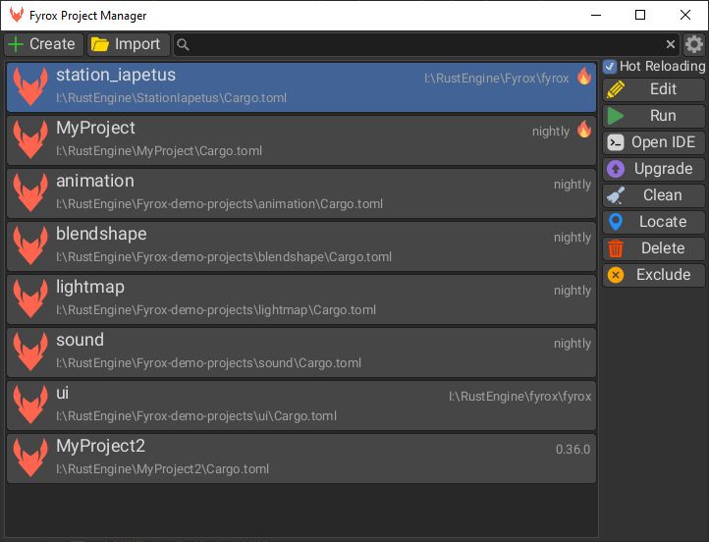Viewport: 709px width, 542px height.
Task: Delete the selected project
Action: point(654,248)
